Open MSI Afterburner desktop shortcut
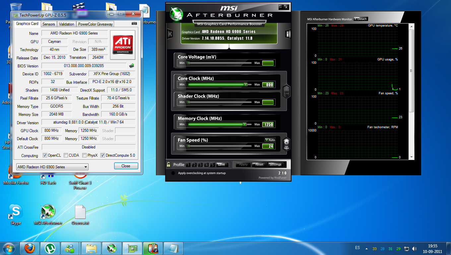This screenshot has height=255, width=451. tap(48, 215)
